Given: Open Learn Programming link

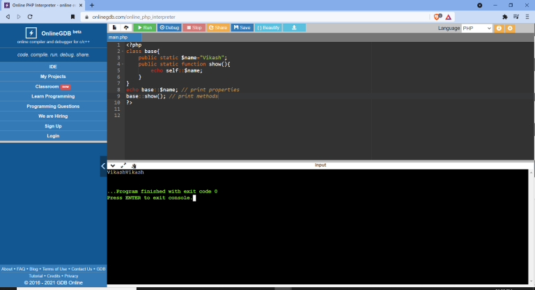Looking at the screenshot, I should click(x=53, y=96).
